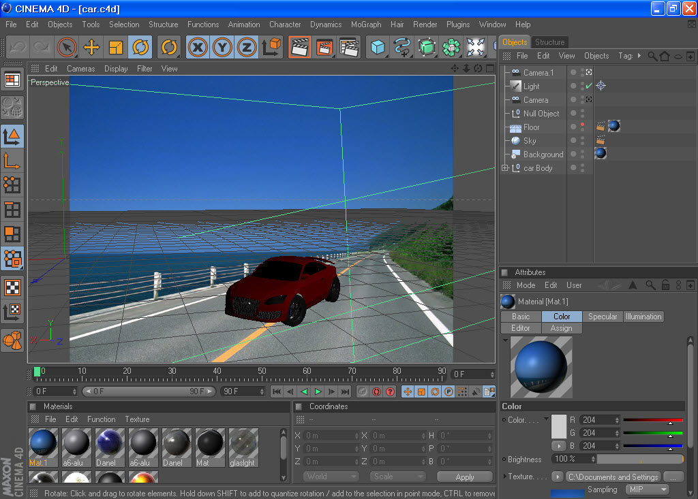This screenshot has width=698, height=499.
Task: Select the Move tool
Action: click(91, 47)
